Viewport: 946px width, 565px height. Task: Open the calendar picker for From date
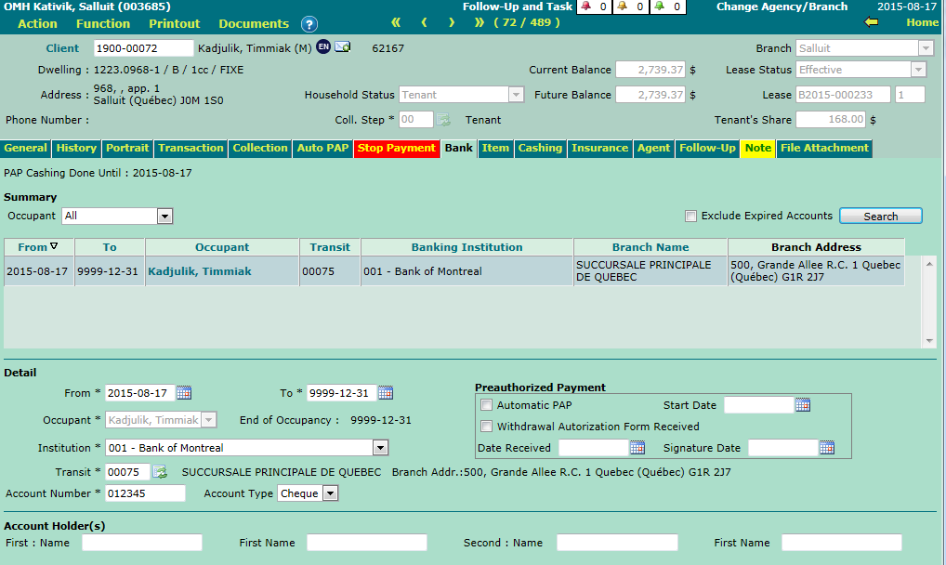click(184, 392)
